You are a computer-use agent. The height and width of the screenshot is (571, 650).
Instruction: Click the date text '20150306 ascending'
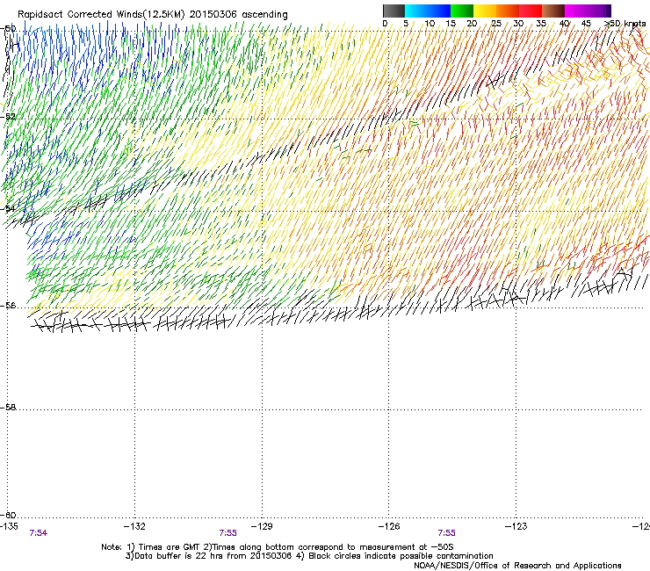[x=238, y=15]
